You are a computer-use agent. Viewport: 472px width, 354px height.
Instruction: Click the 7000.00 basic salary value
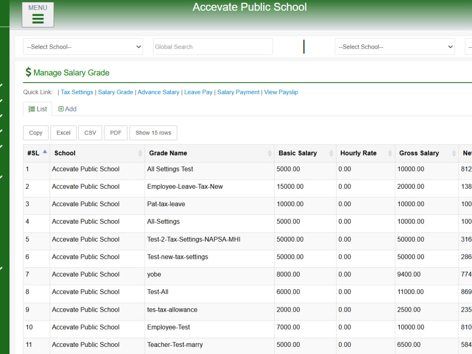pyautogui.click(x=288, y=327)
